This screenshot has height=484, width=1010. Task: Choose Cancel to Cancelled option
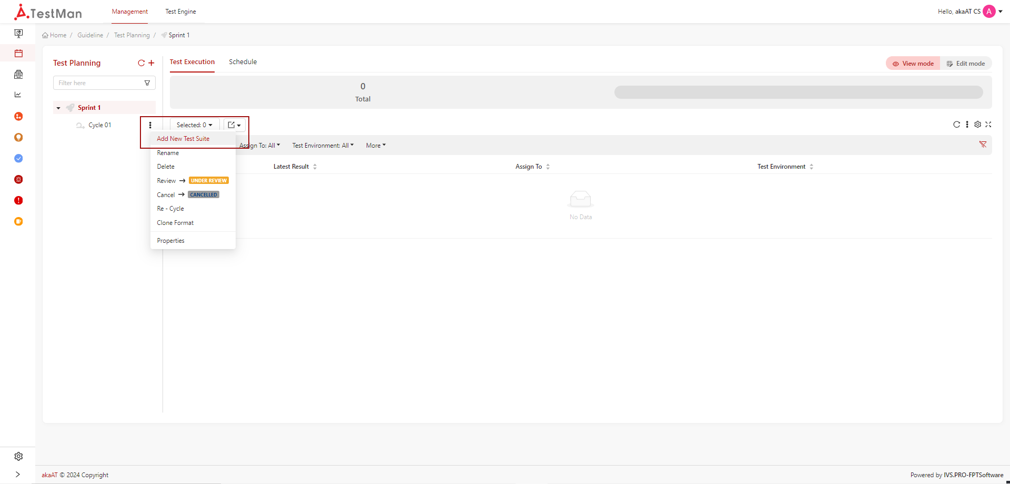click(x=193, y=195)
